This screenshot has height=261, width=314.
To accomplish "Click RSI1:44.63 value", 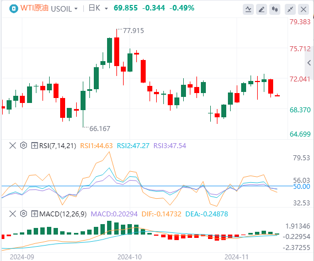I will click(x=97, y=146).
